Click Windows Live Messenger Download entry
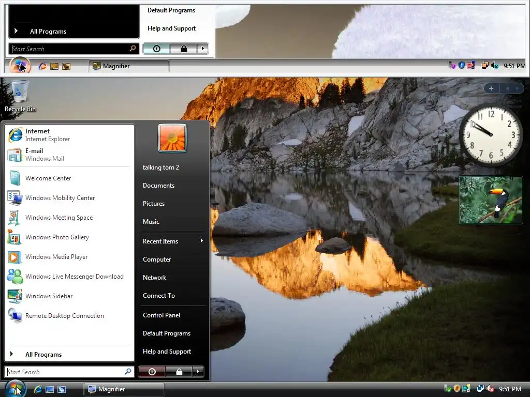The height and width of the screenshot is (397, 530). pyautogui.click(x=69, y=277)
